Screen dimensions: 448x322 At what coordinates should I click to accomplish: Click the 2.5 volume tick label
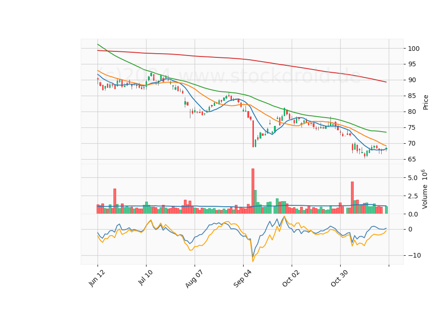point(413,196)
